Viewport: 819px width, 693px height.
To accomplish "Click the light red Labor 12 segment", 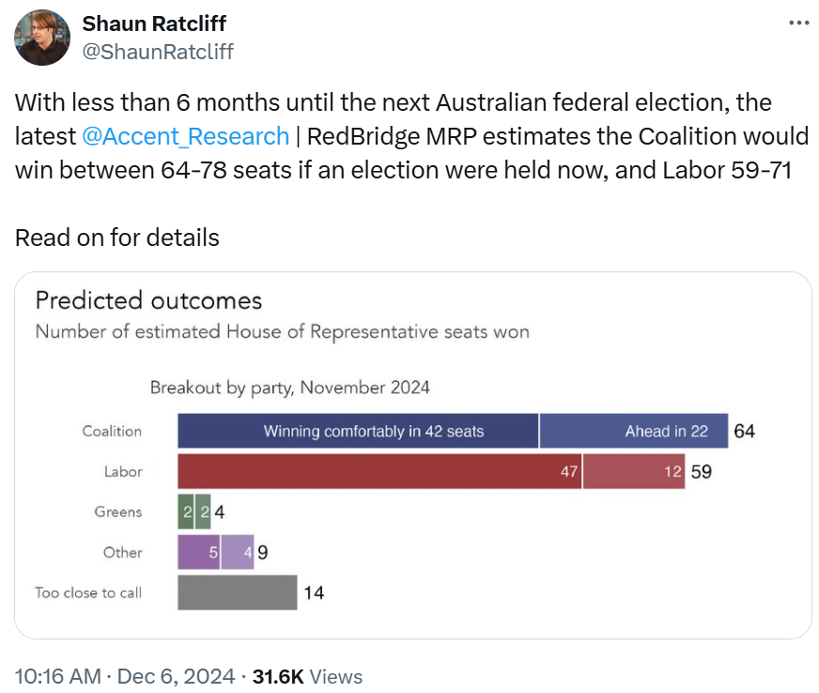I will [x=634, y=471].
